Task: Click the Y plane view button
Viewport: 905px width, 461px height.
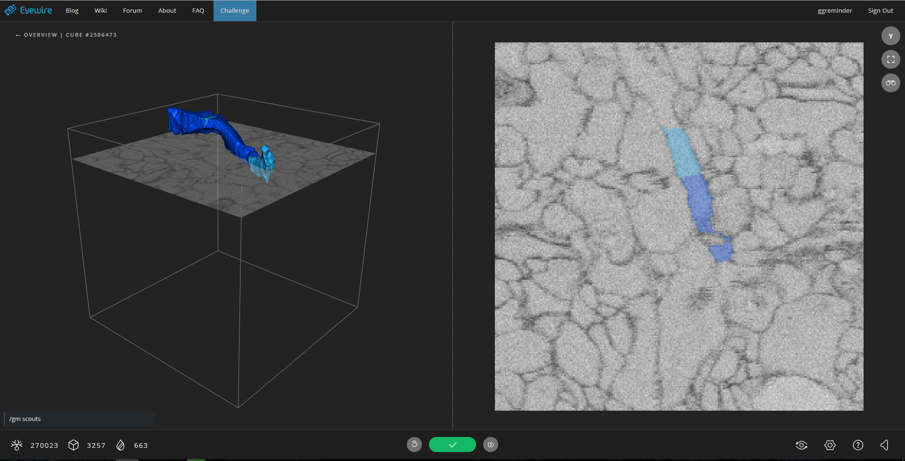Action: tap(890, 36)
